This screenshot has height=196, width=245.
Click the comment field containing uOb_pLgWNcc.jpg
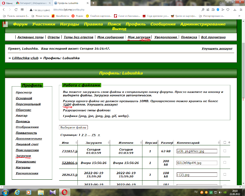coord(197,151)
